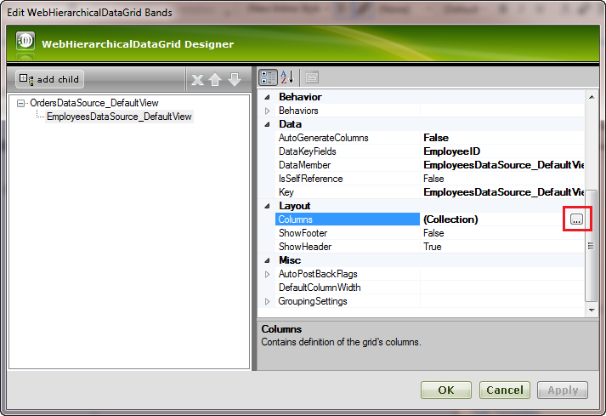Expand the Behaviors property
The image size is (606, 416).
pyautogui.click(x=267, y=111)
